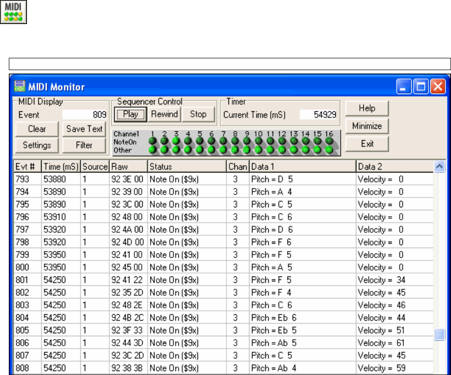The image size is (451, 375).
Task: Click channel 1 Other indicator LED
Action: (x=152, y=150)
